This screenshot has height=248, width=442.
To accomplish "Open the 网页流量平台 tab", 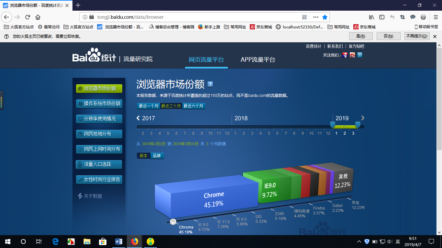I will pos(206,59).
